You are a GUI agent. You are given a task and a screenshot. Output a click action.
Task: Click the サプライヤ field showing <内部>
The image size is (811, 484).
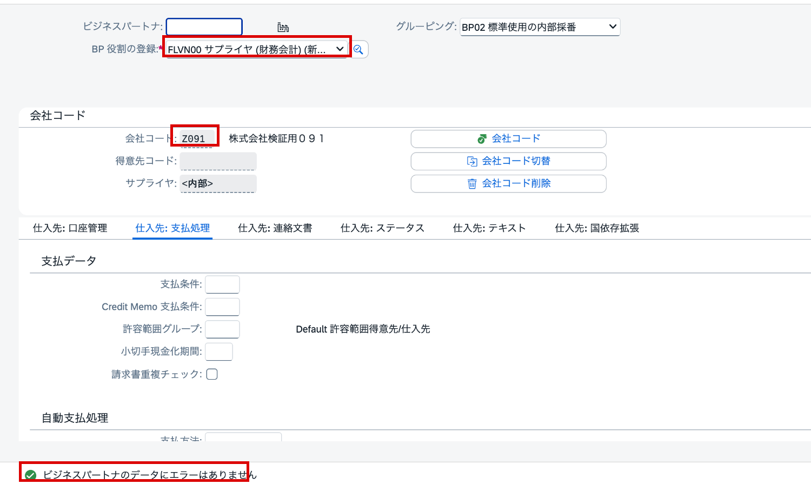click(218, 183)
